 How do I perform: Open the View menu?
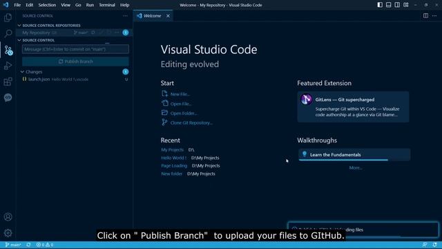point(66,5)
